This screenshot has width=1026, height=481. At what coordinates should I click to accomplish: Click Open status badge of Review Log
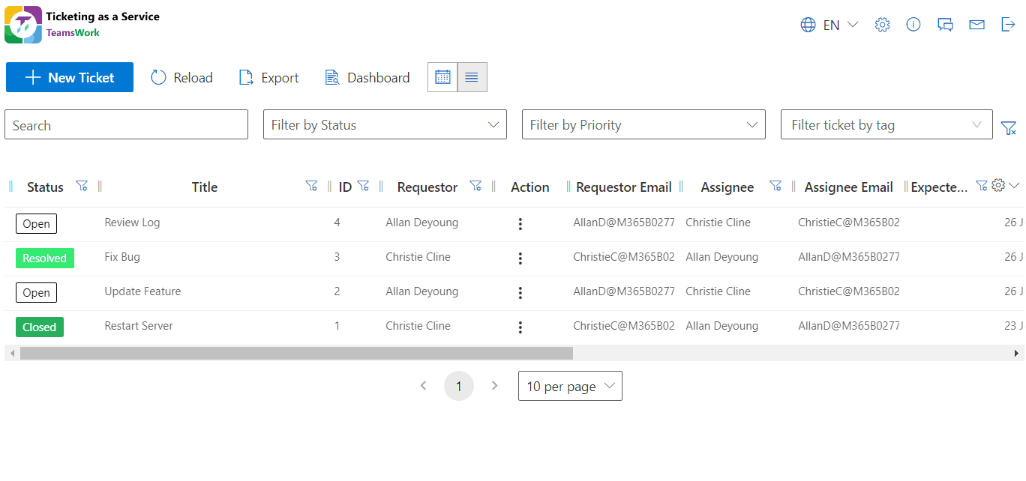pos(36,223)
